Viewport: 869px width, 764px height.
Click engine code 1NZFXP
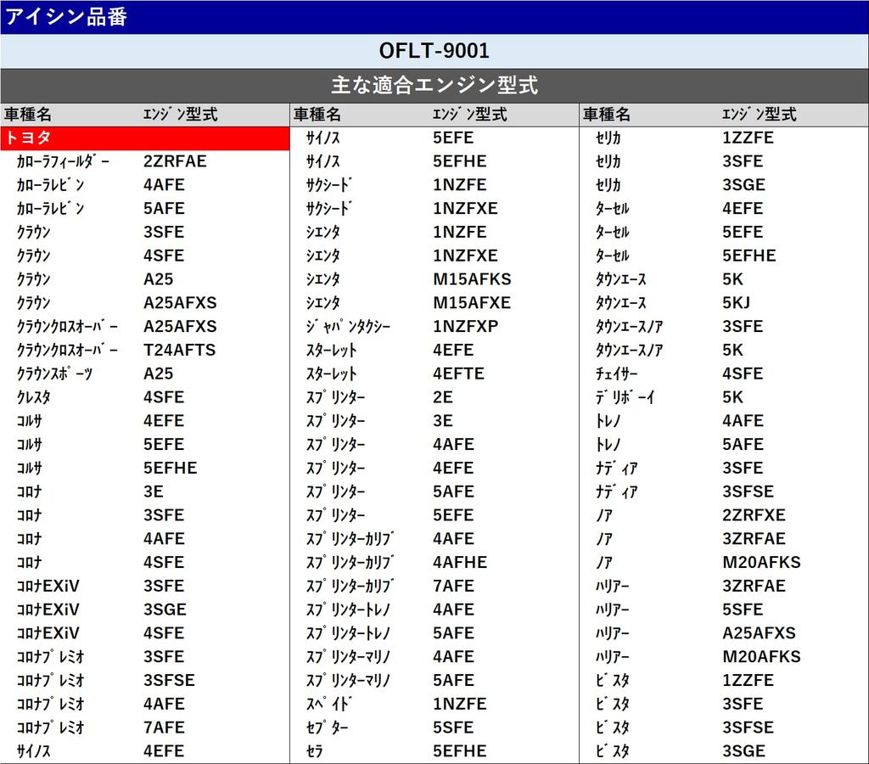click(x=465, y=327)
